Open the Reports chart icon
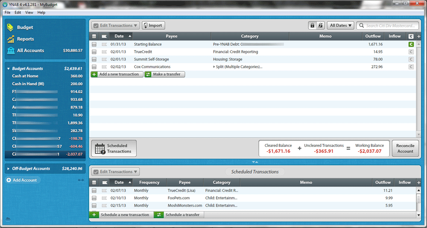 tap(10, 39)
